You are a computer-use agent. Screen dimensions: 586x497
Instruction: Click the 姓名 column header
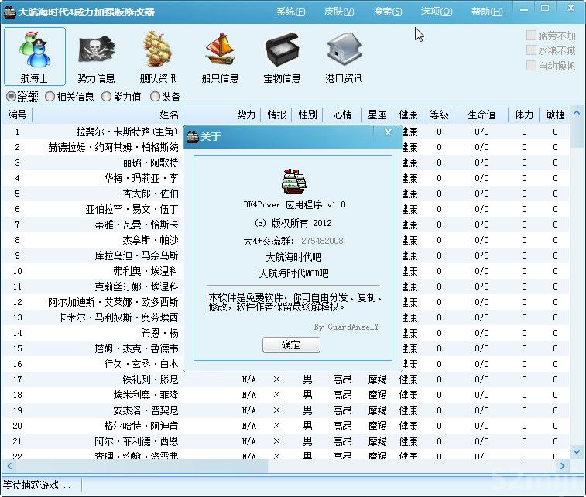click(169, 115)
